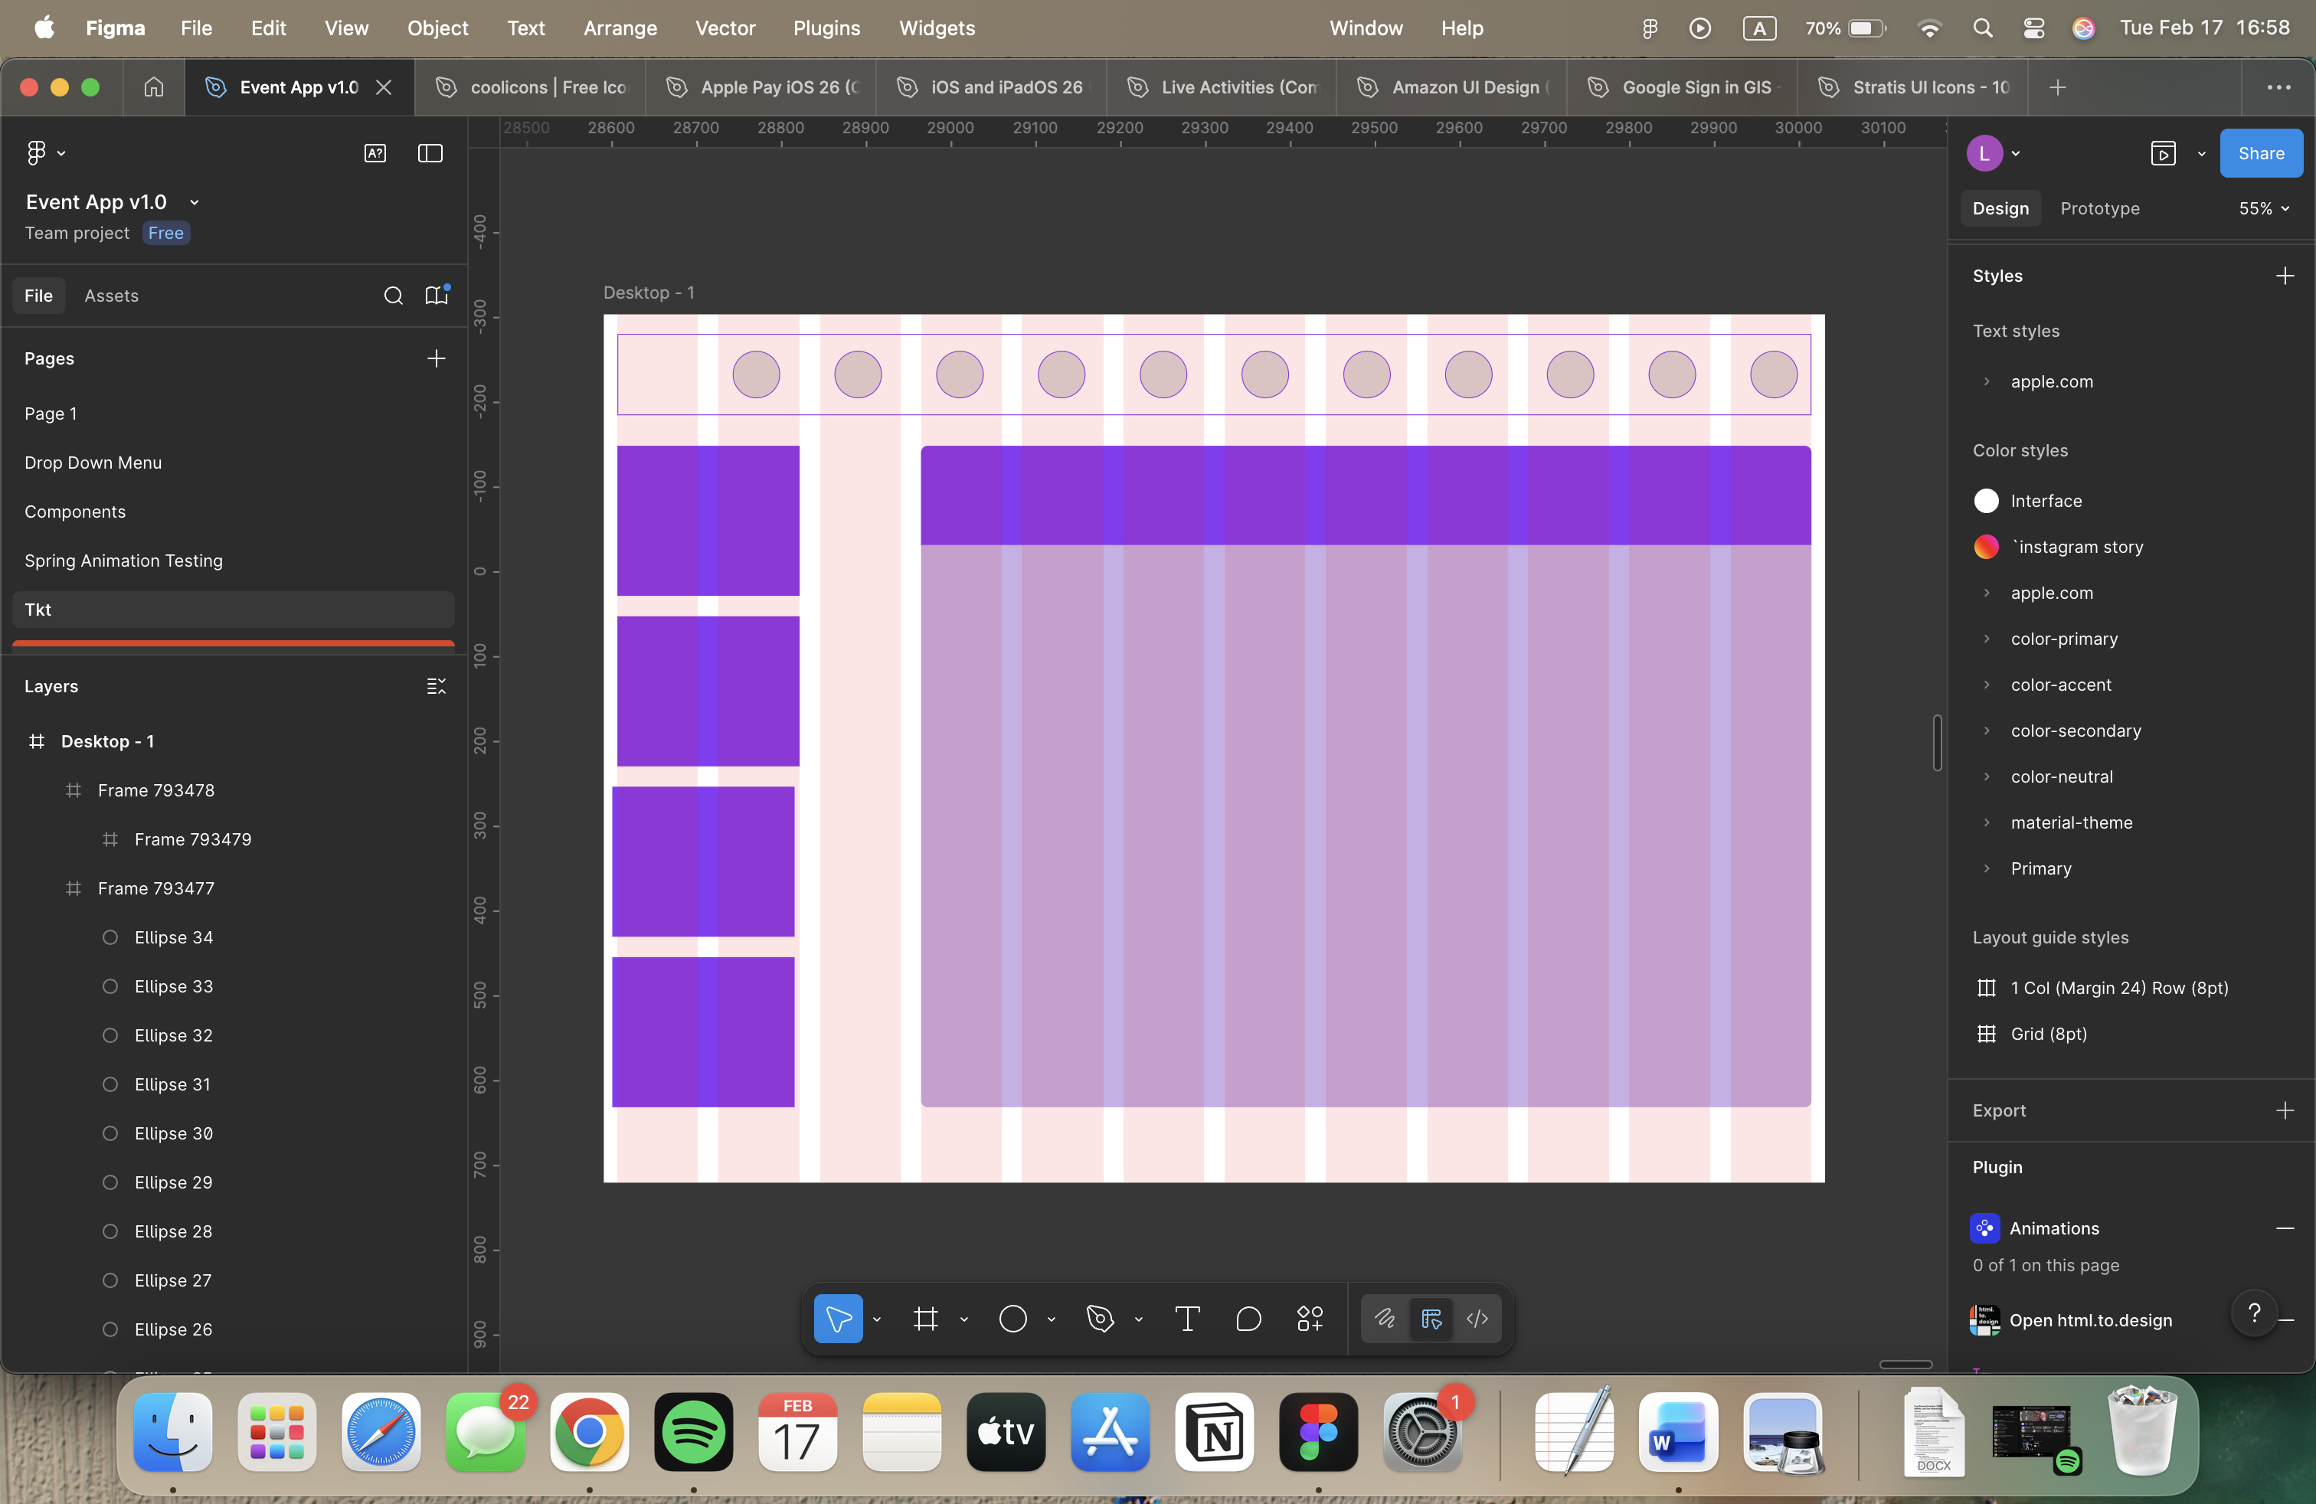
Task: Open the Plugins menu
Action: 826,28
